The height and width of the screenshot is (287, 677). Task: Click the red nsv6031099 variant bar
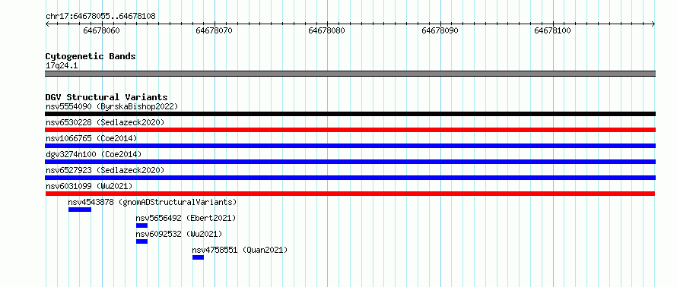(x=350, y=194)
